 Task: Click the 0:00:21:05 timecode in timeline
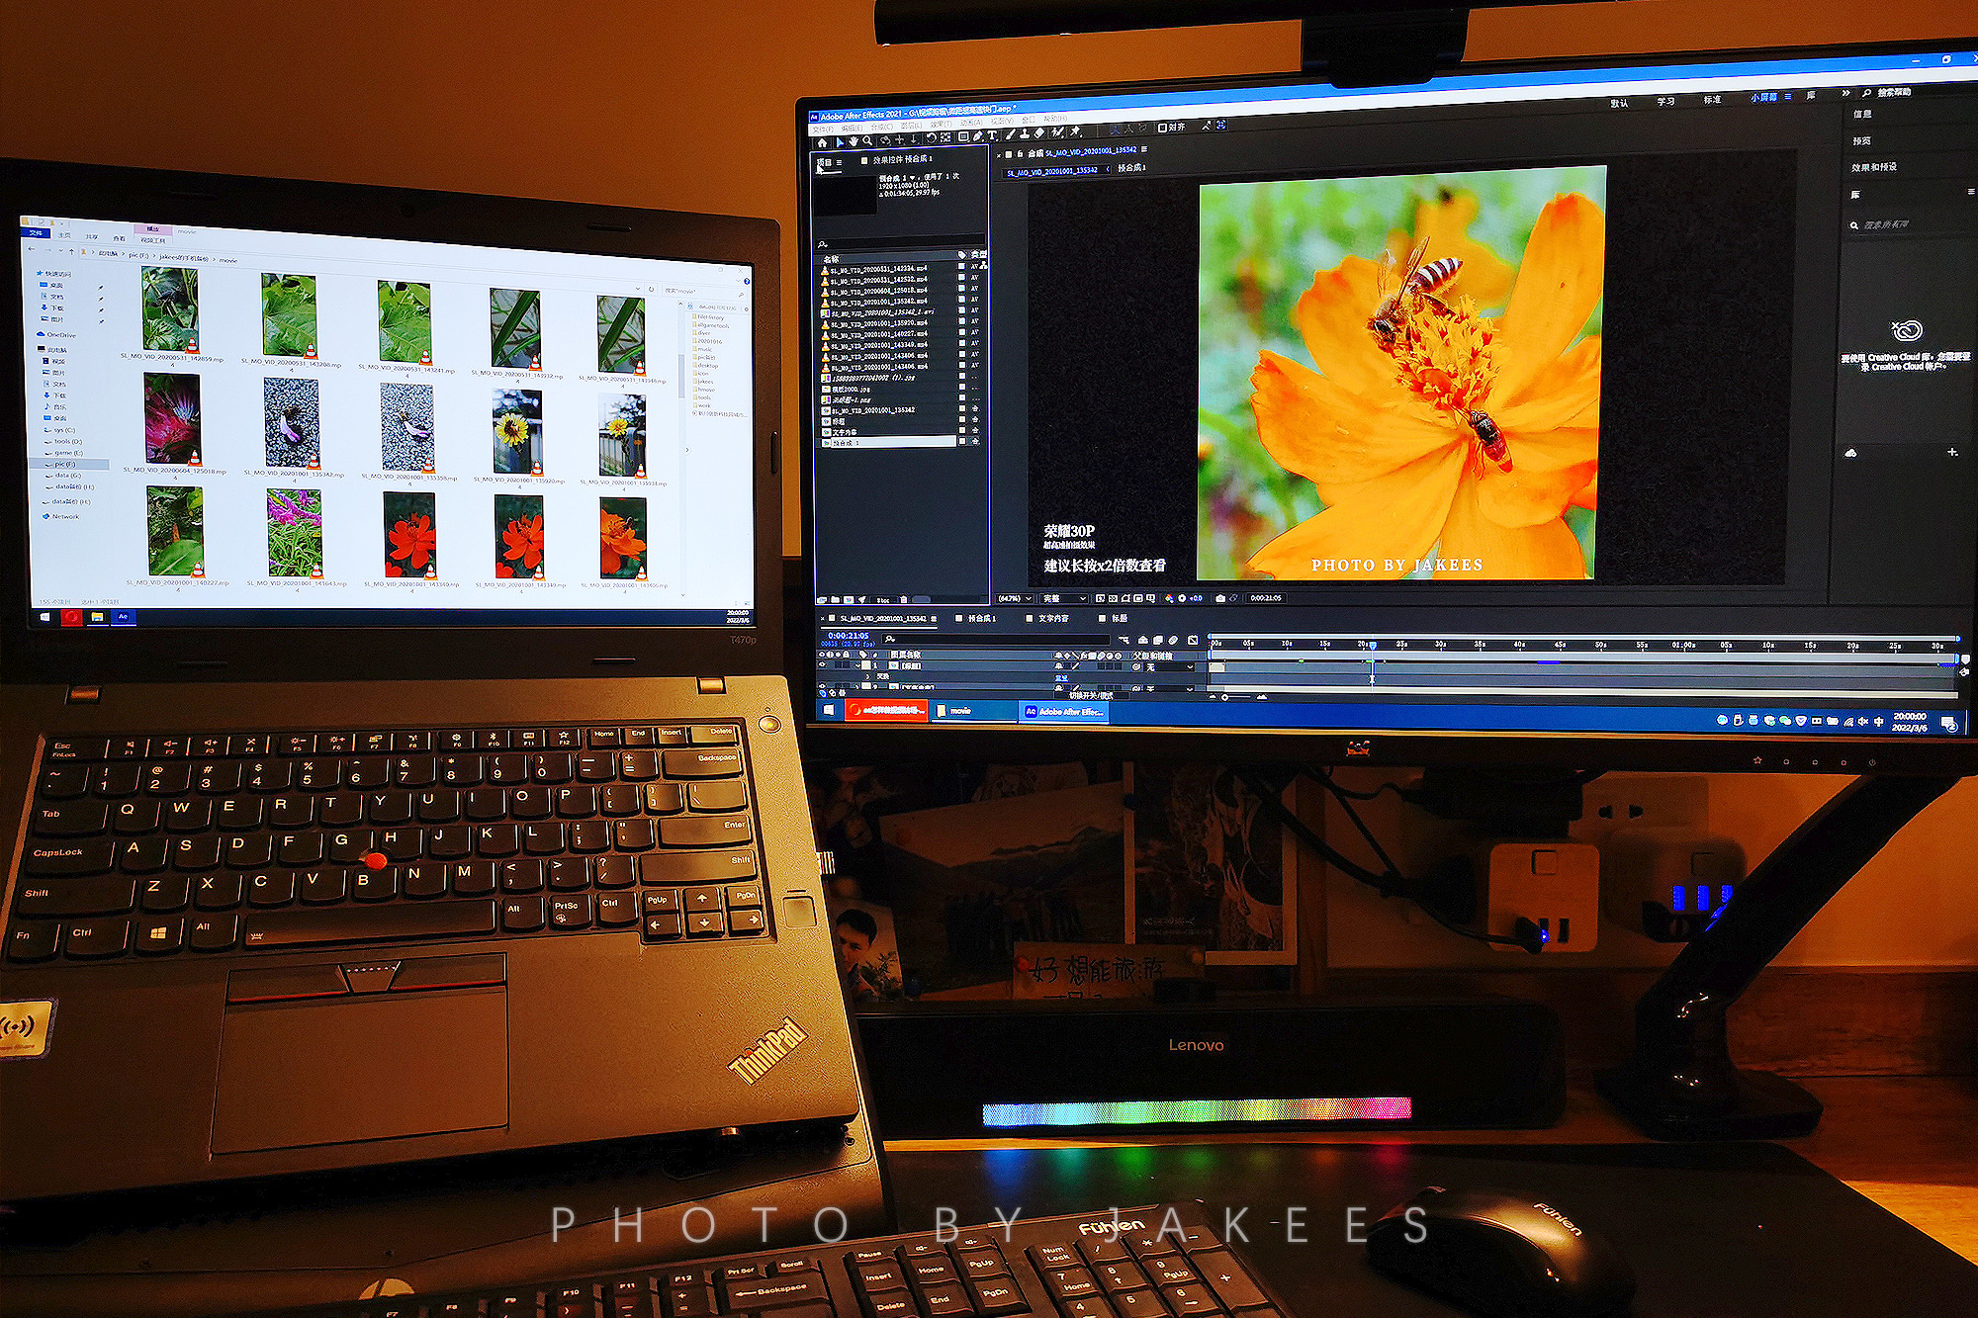coord(849,636)
